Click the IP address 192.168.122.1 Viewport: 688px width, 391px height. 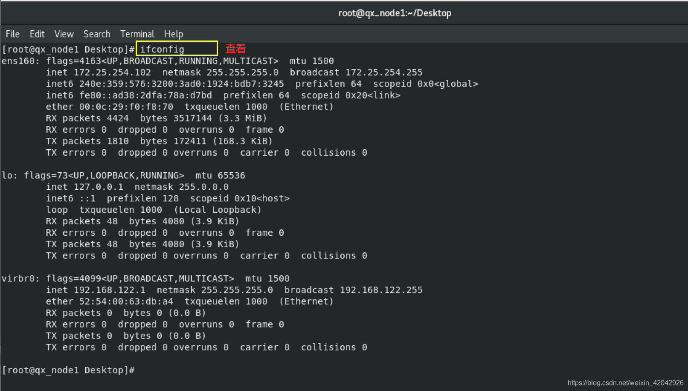110,290
